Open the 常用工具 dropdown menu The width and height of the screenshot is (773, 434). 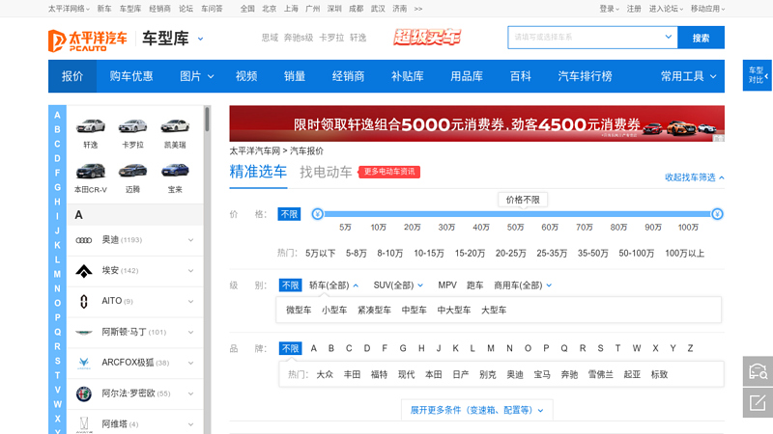click(688, 76)
